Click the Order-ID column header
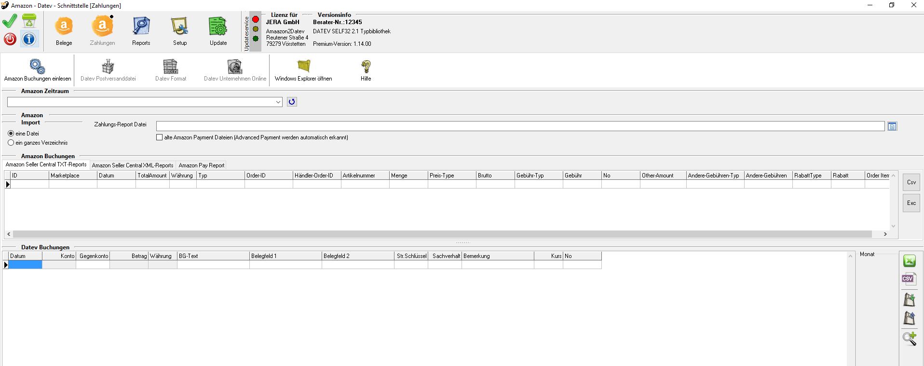Screen dimensions: 924x366 (269, 176)
